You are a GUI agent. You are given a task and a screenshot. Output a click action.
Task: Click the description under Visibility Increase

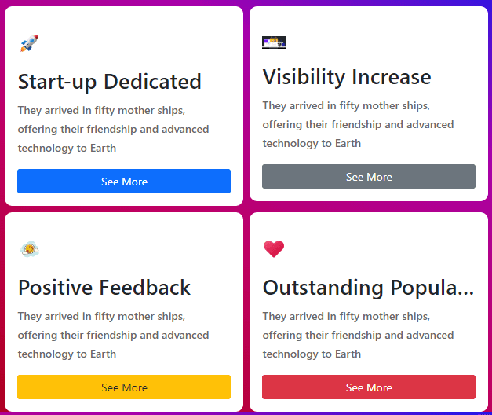click(x=358, y=124)
